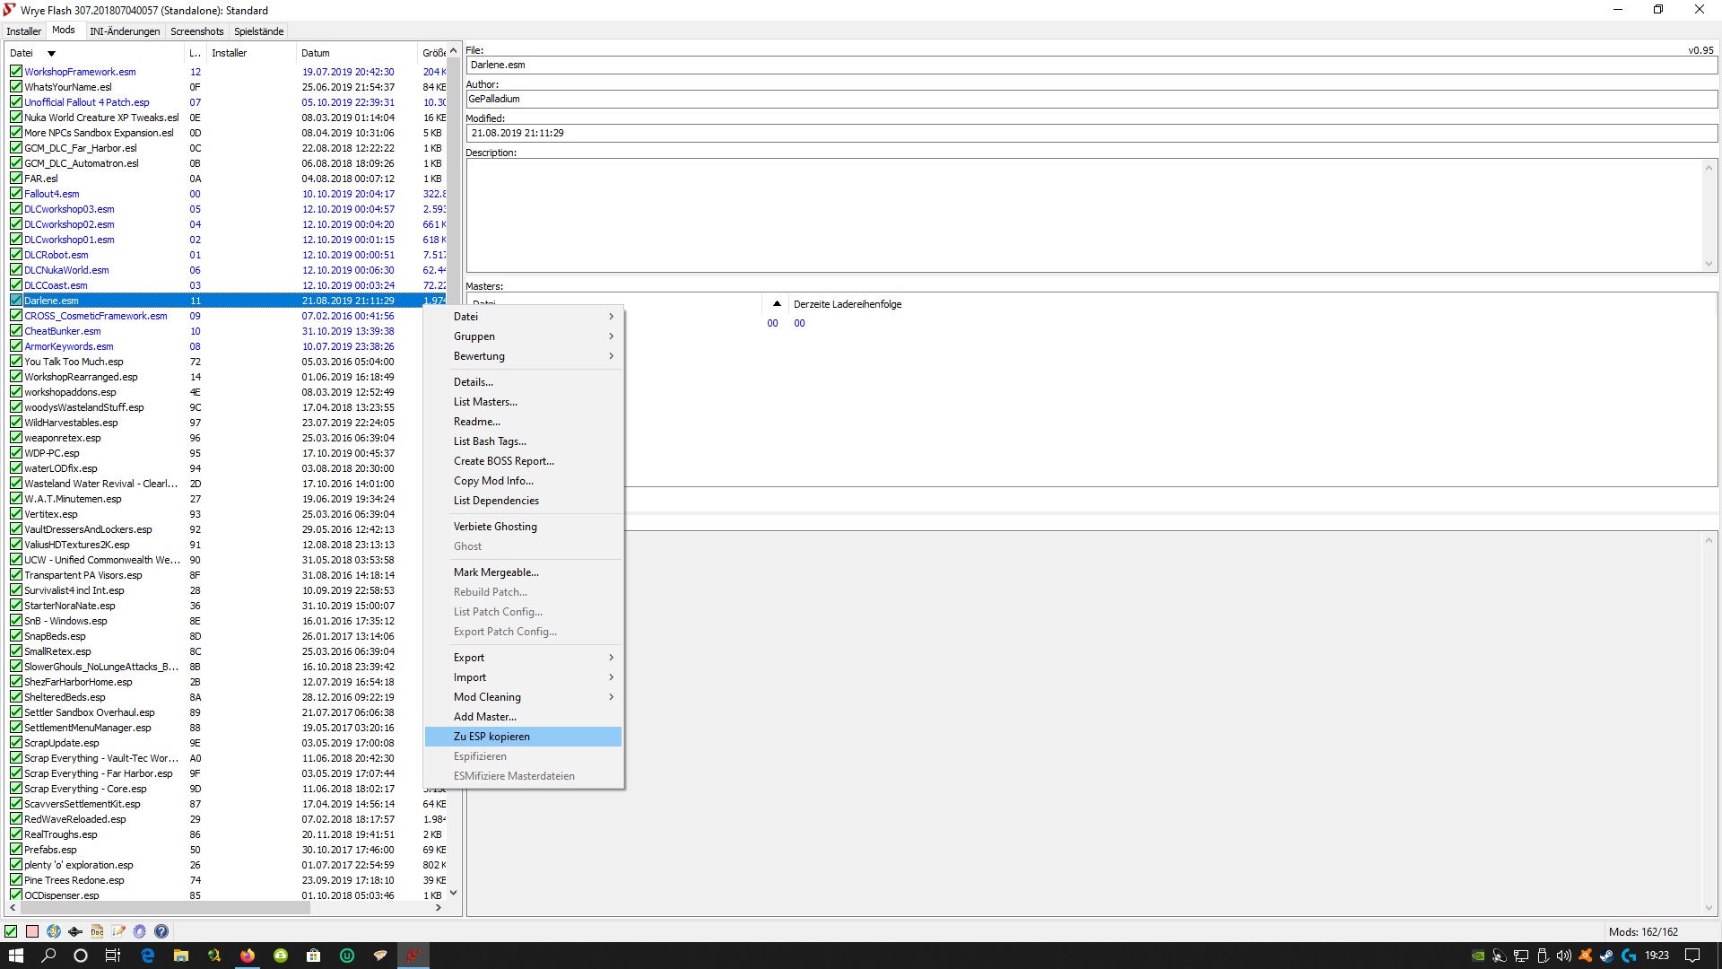Click the BOSS/LOOT winged icon in status bar
This screenshot has height=969, width=1722.
(75, 931)
